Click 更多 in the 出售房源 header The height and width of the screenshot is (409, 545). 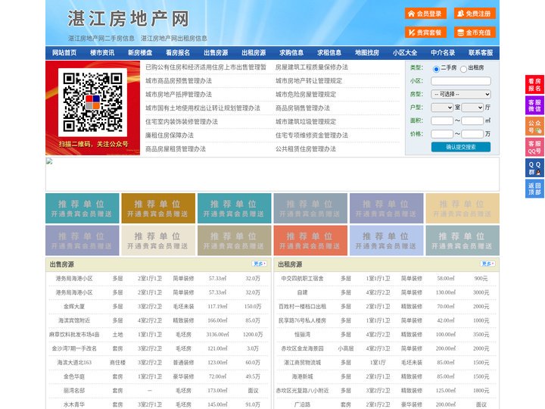260,264
